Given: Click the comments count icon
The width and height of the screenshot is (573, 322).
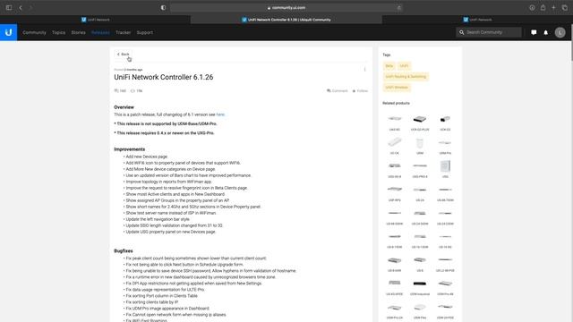Looking at the screenshot, I should click(x=116, y=91).
